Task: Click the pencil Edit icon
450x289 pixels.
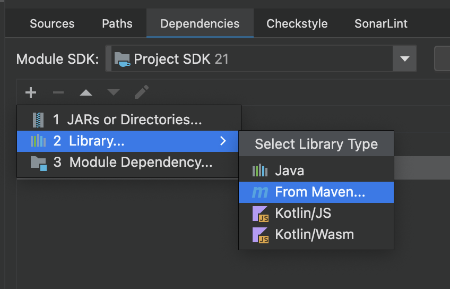Action: click(141, 92)
